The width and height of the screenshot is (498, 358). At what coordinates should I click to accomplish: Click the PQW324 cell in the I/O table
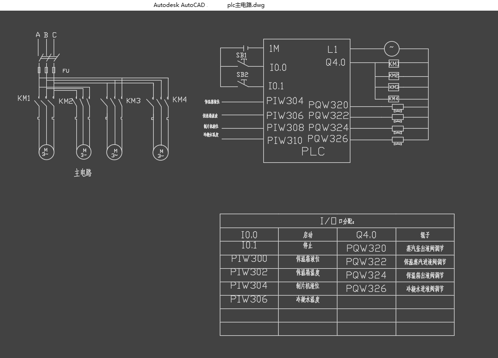(x=366, y=275)
